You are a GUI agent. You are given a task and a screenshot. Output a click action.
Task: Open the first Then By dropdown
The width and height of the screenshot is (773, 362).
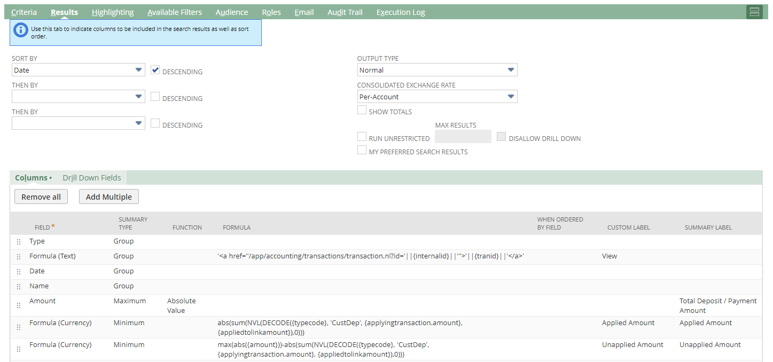(x=79, y=97)
